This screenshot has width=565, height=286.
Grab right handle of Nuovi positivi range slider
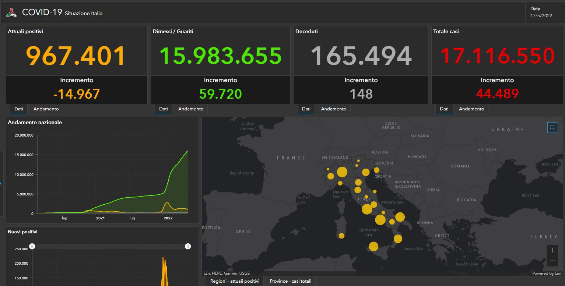[x=188, y=246]
